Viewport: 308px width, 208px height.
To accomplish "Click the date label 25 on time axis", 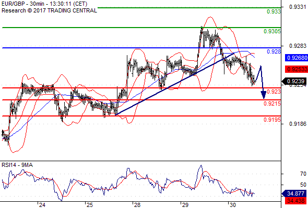I will [x=90, y=205].
